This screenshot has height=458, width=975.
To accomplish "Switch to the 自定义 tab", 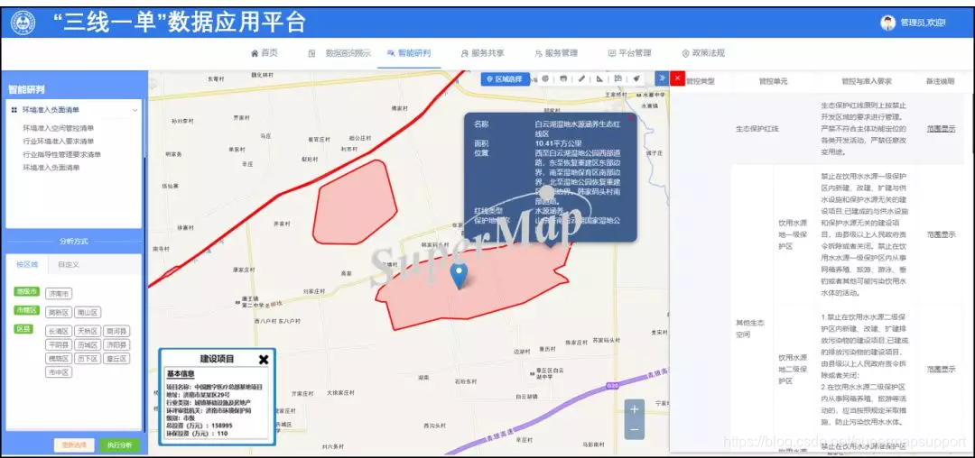I will pos(69,265).
